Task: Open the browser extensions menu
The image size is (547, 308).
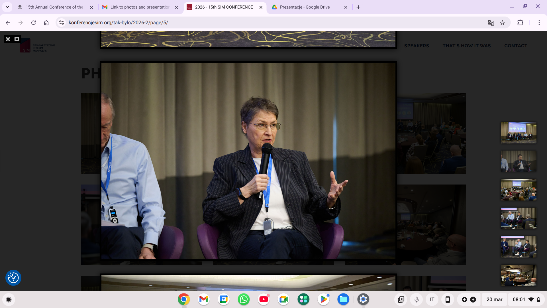Action: pyautogui.click(x=520, y=23)
